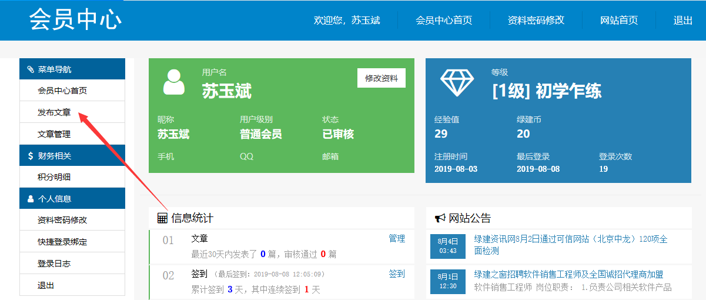Click the 签到 link on the right
This screenshot has width=706, height=300.
(397, 274)
